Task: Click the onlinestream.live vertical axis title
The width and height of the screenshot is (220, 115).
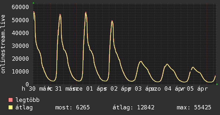Action: tap(3, 44)
